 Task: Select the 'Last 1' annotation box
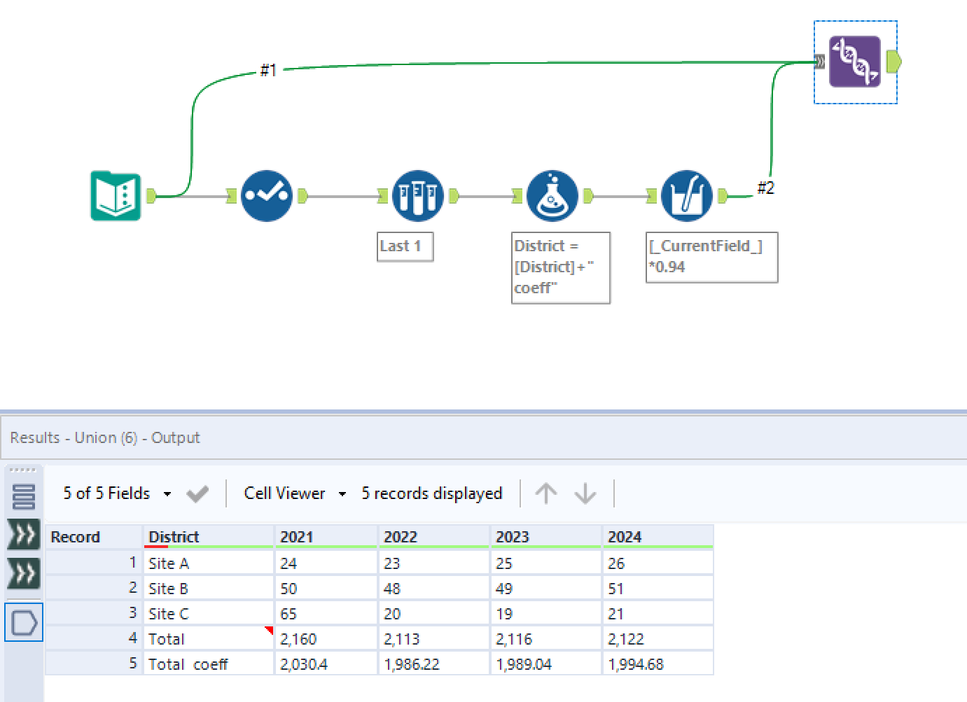[405, 246]
